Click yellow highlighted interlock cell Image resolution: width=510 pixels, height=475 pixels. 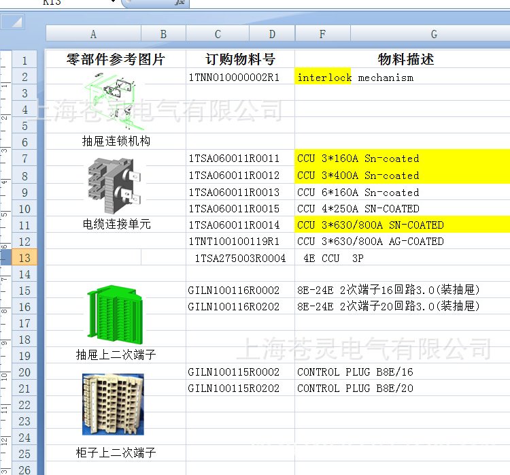(x=324, y=78)
